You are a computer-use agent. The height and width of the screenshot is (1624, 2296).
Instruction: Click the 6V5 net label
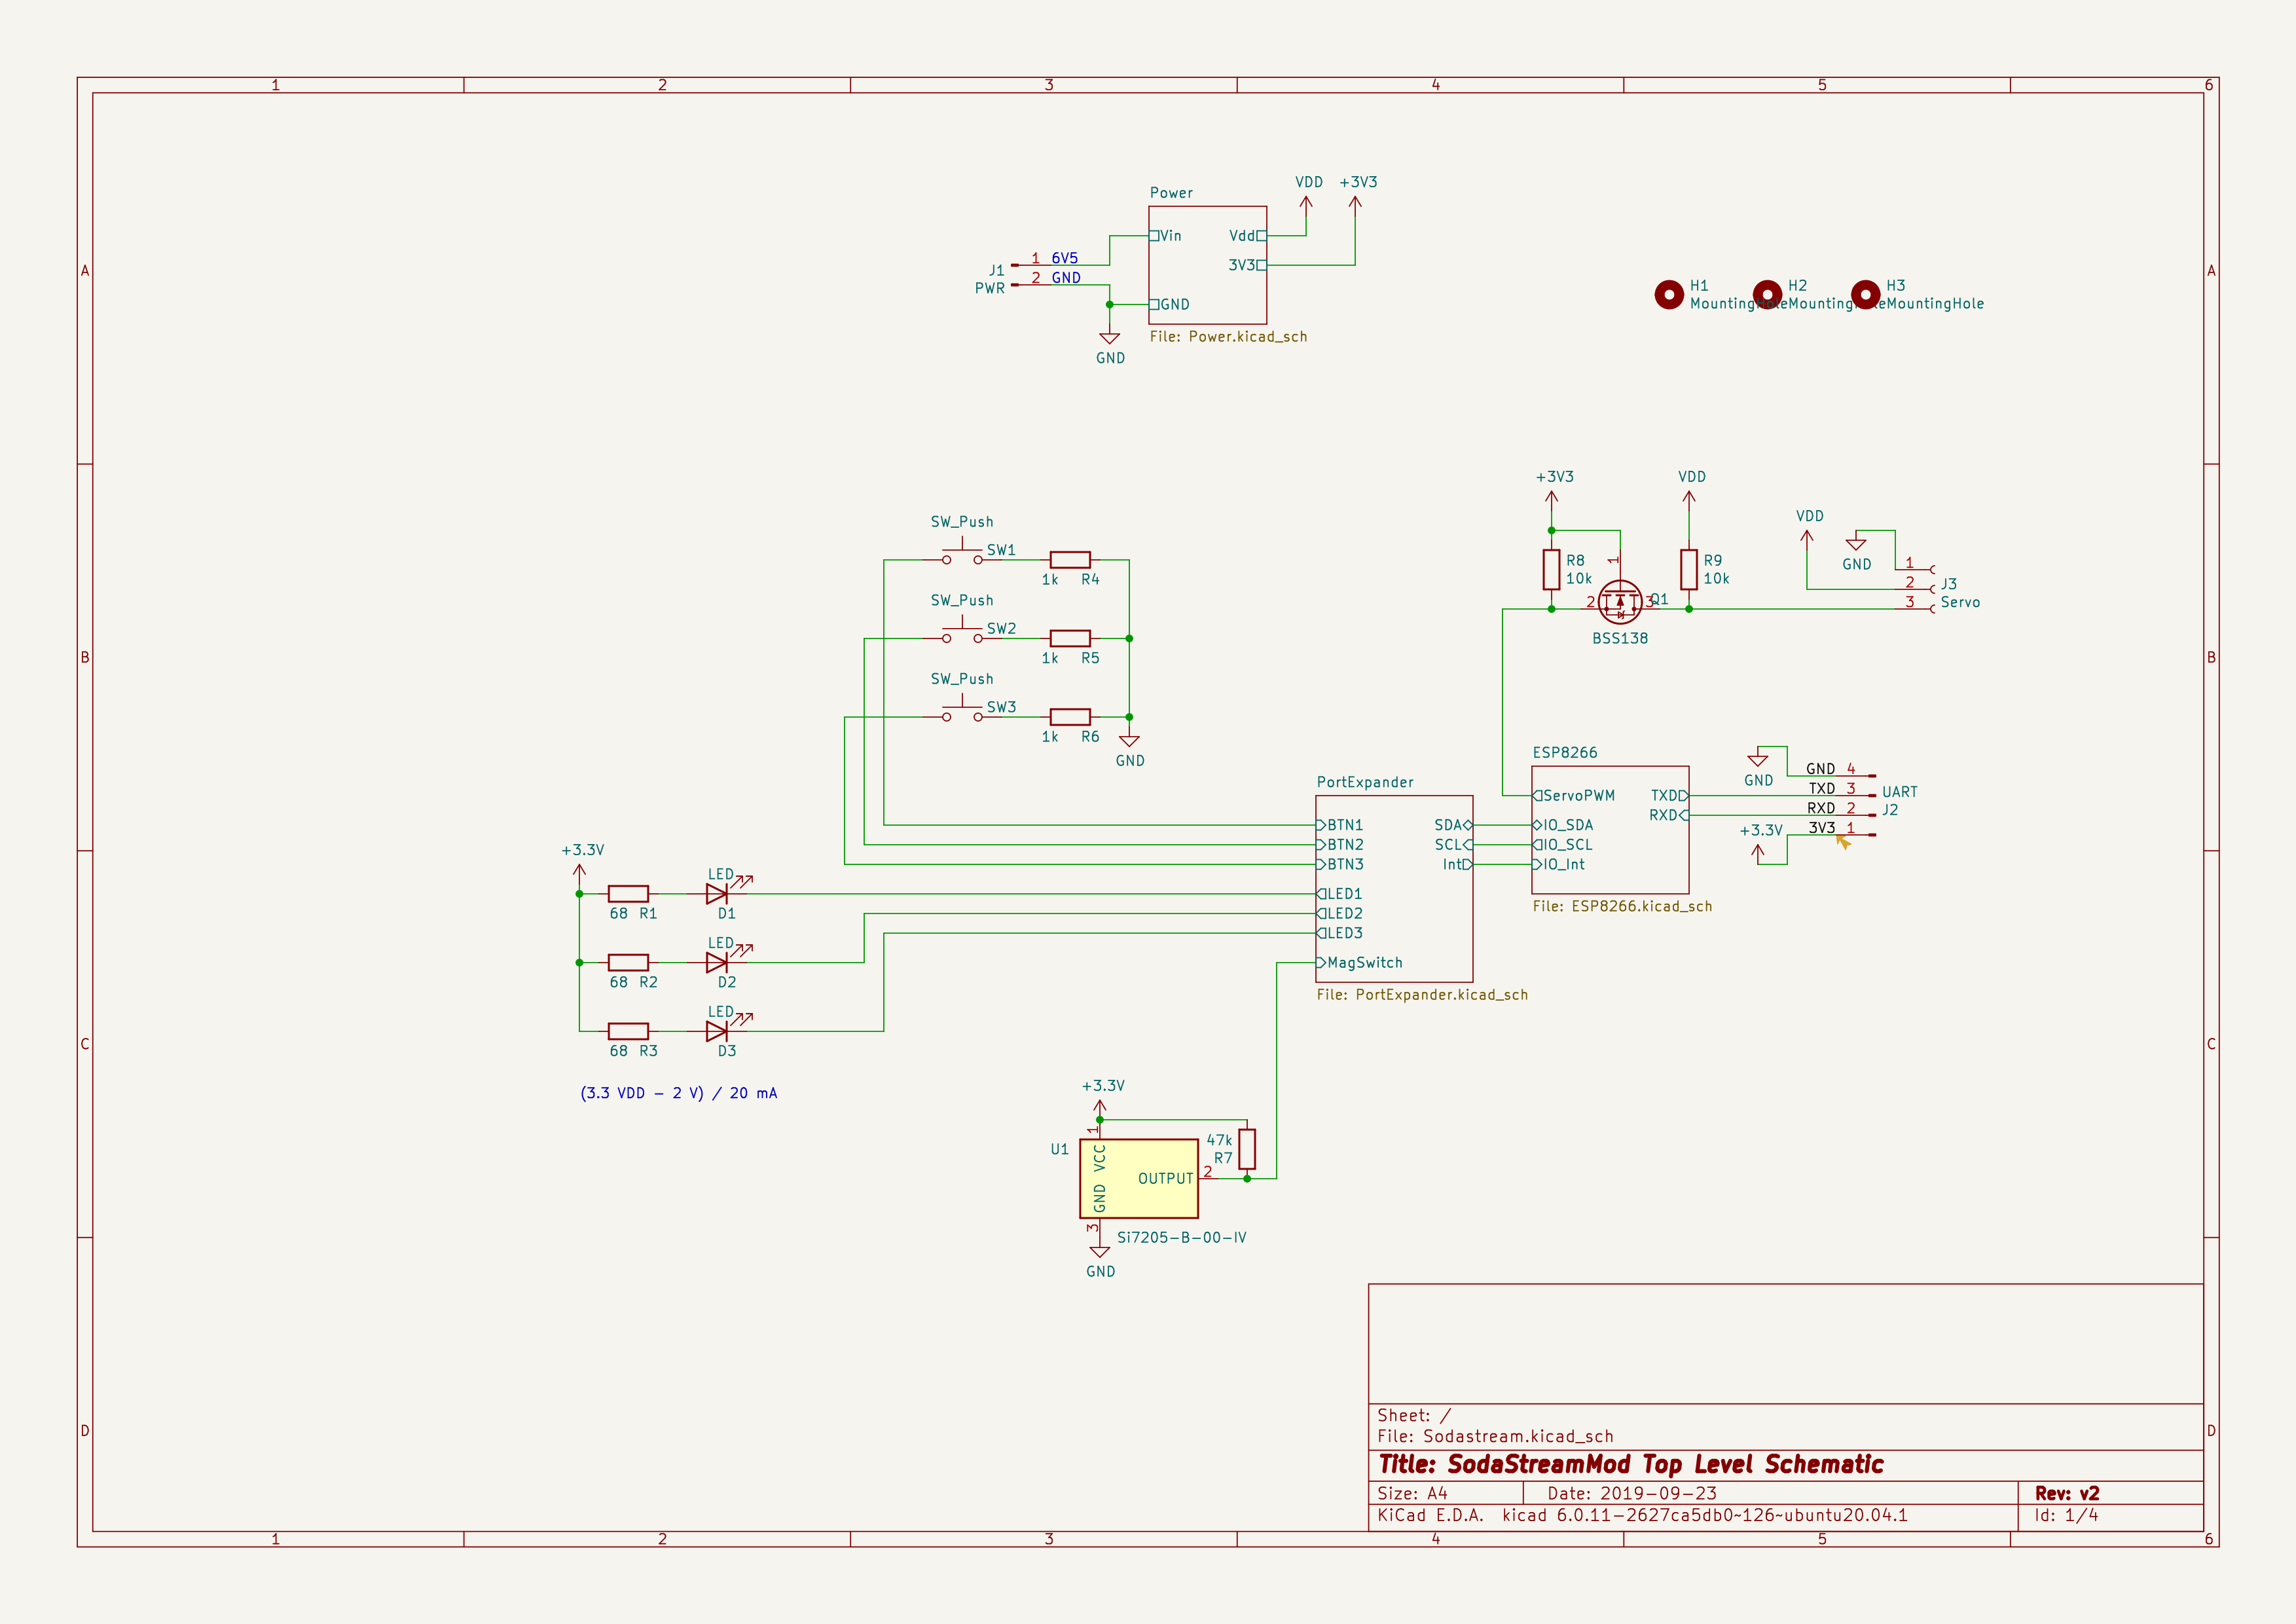(x=1065, y=258)
